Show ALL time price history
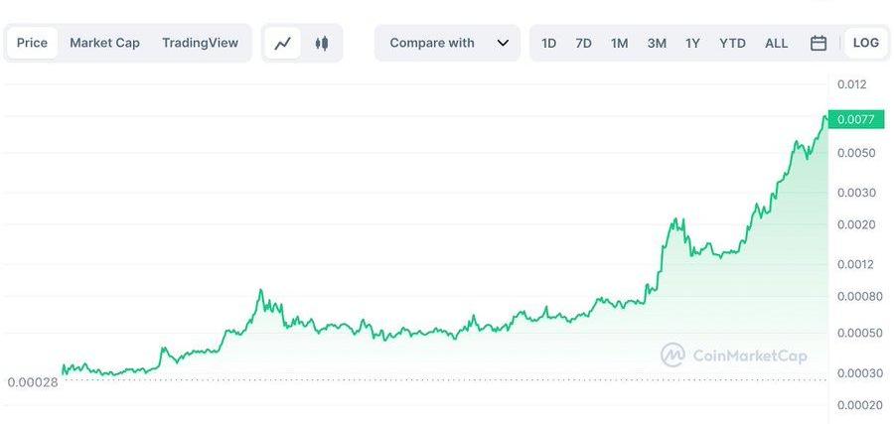The image size is (894, 424). (776, 44)
